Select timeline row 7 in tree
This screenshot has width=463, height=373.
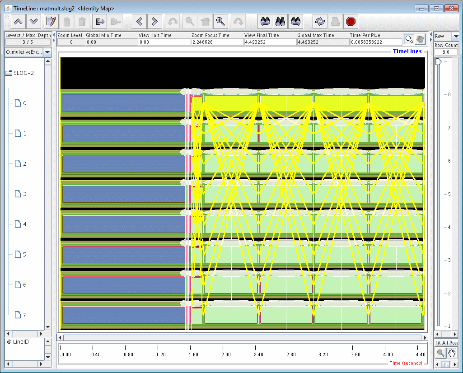tap(21, 315)
